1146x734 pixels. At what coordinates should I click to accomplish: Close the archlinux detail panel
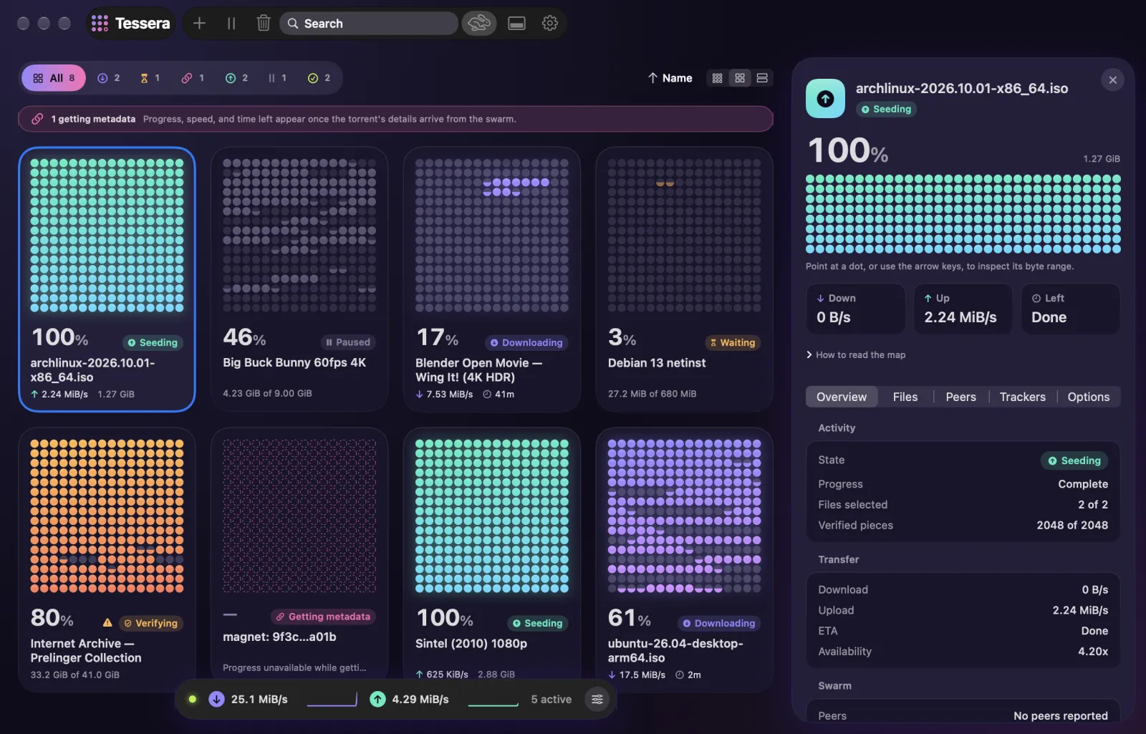(x=1112, y=80)
